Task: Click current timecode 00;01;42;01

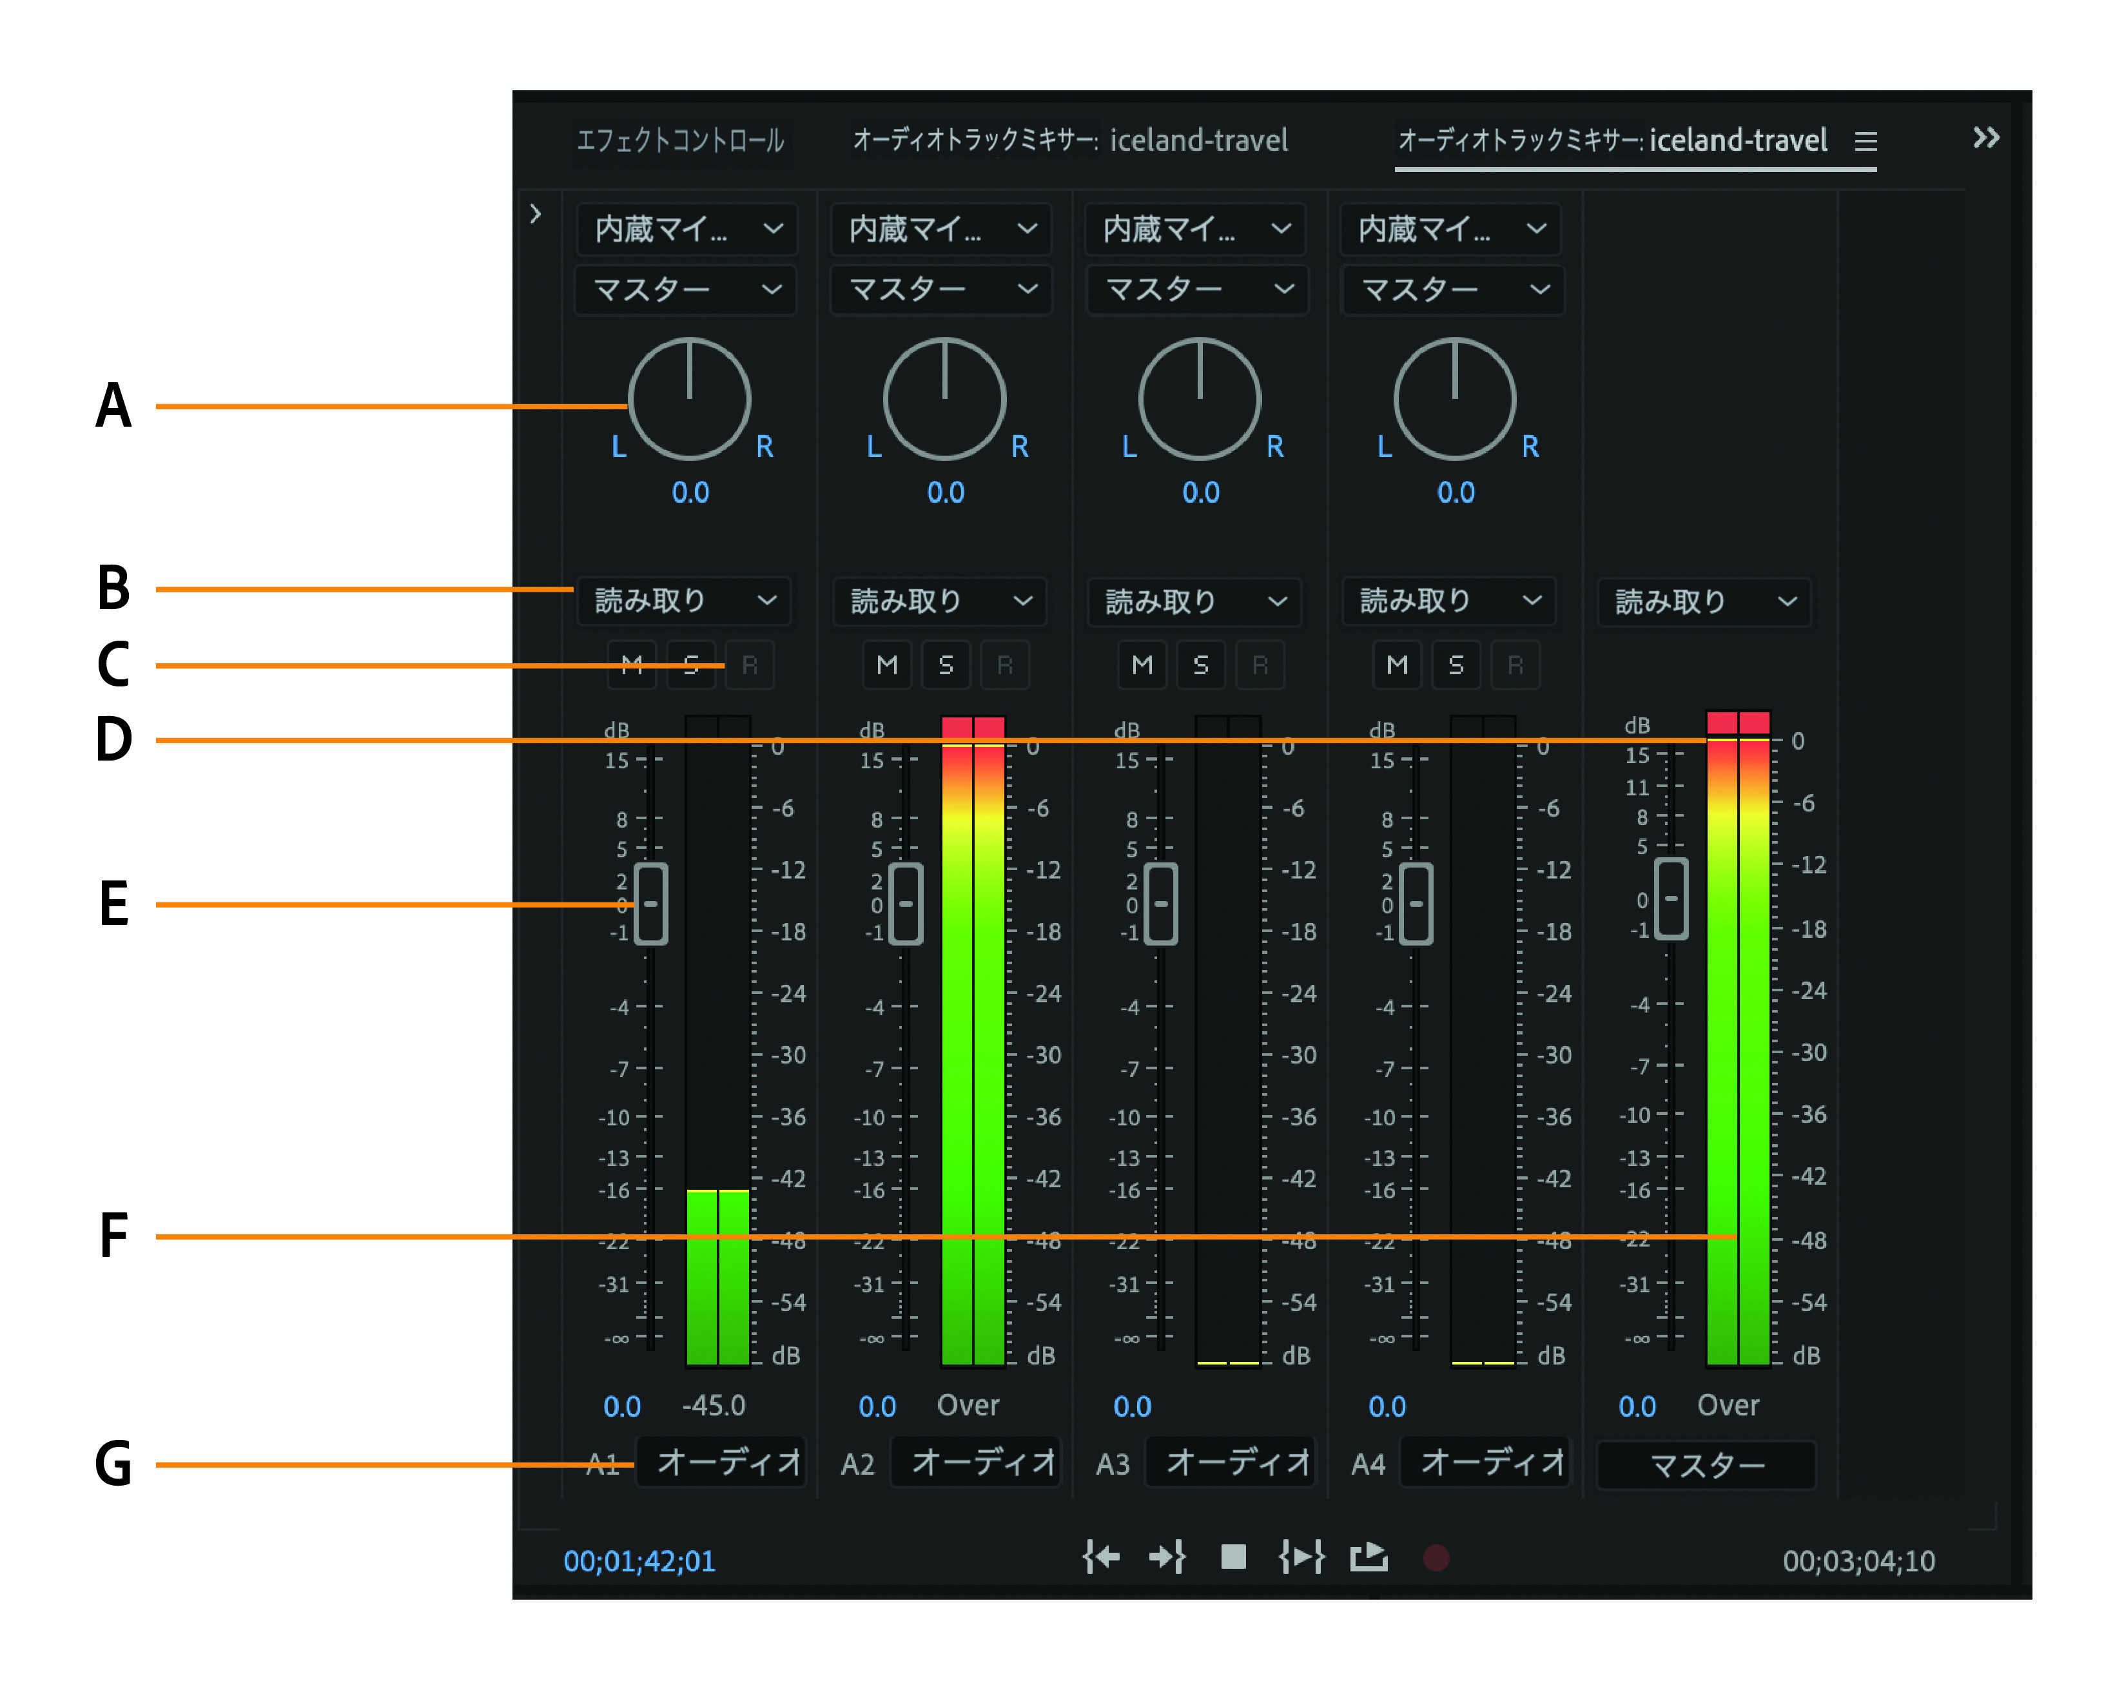Action: coord(639,1561)
